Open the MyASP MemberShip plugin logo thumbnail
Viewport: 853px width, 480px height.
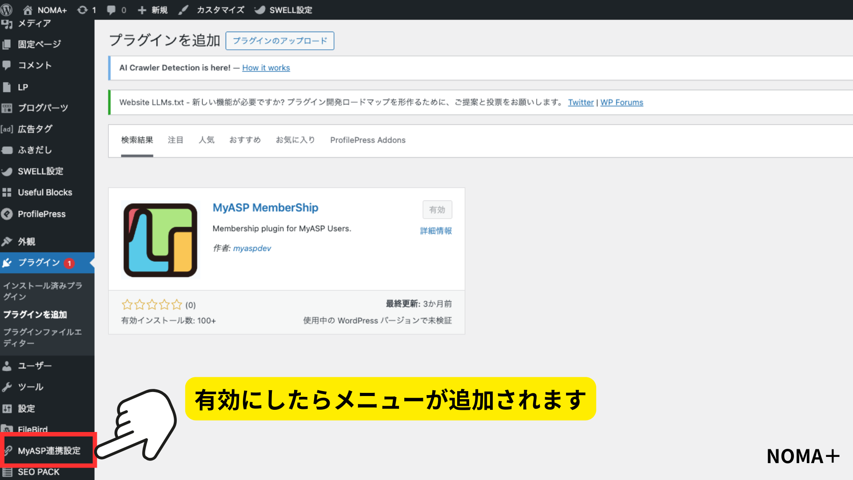160,240
